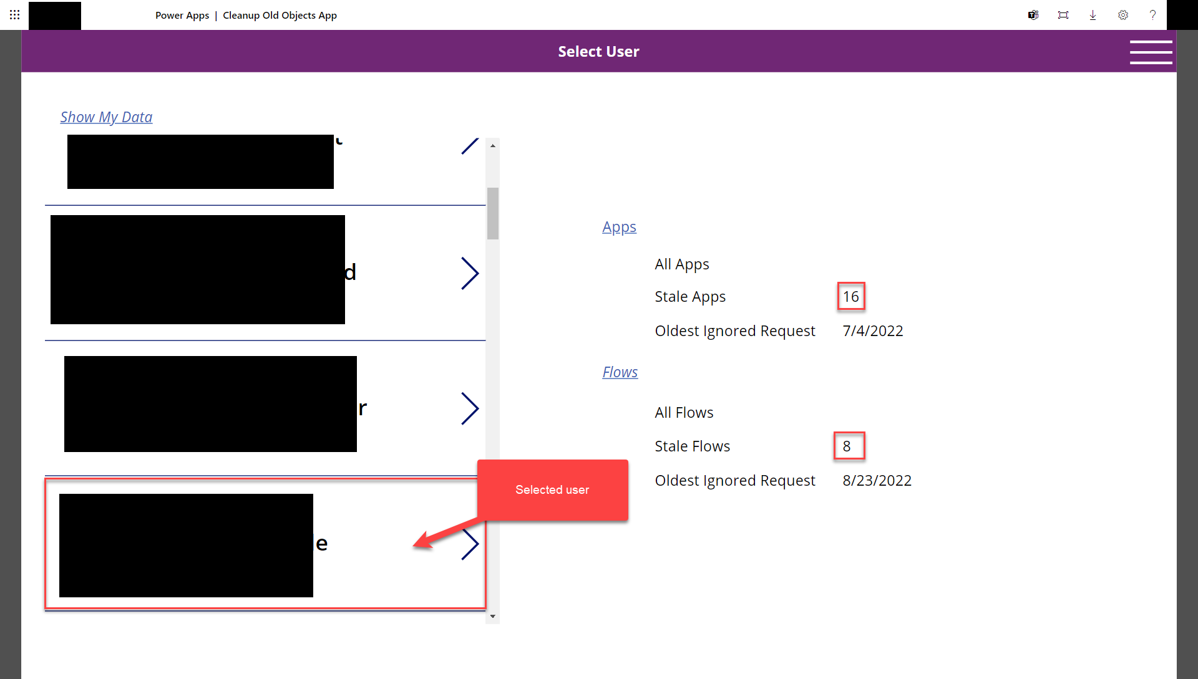The width and height of the screenshot is (1198, 679).
Task: Click the Stale Flows count 8
Action: click(847, 446)
